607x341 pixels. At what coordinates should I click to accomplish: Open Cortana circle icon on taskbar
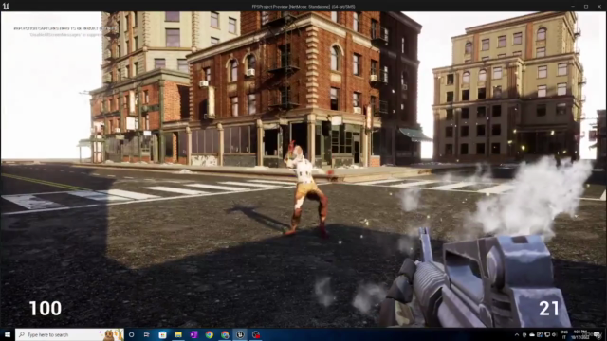pos(131,334)
